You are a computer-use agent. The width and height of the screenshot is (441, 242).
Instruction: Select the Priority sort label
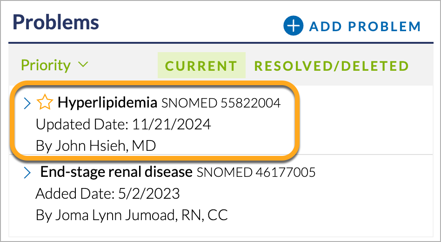click(x=46, y=65)
